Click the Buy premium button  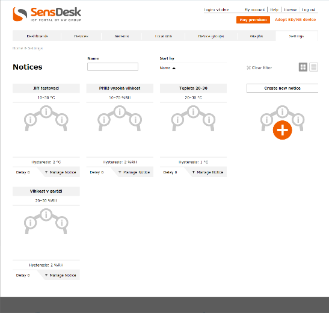tap(253, 20)
